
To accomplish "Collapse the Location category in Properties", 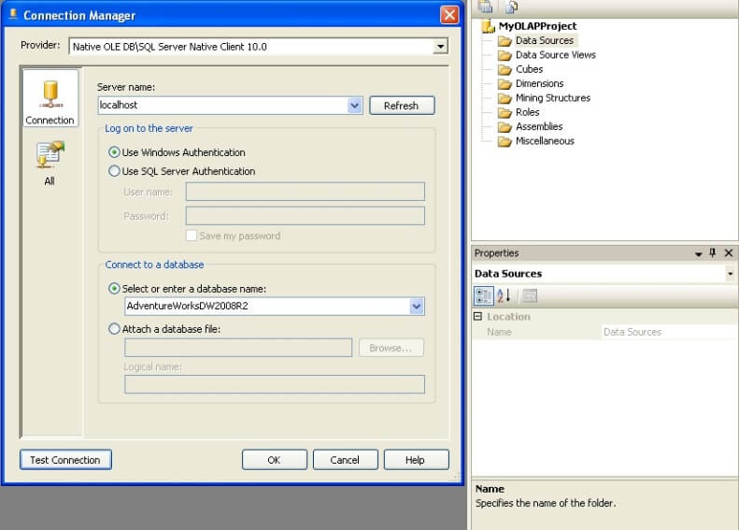I will coord(478,316).
